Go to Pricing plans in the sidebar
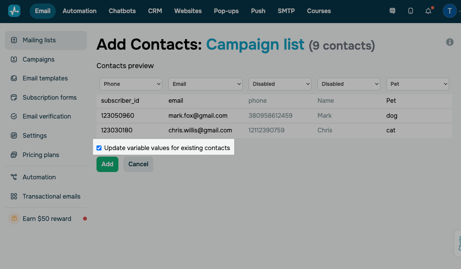 coord(41,155)
